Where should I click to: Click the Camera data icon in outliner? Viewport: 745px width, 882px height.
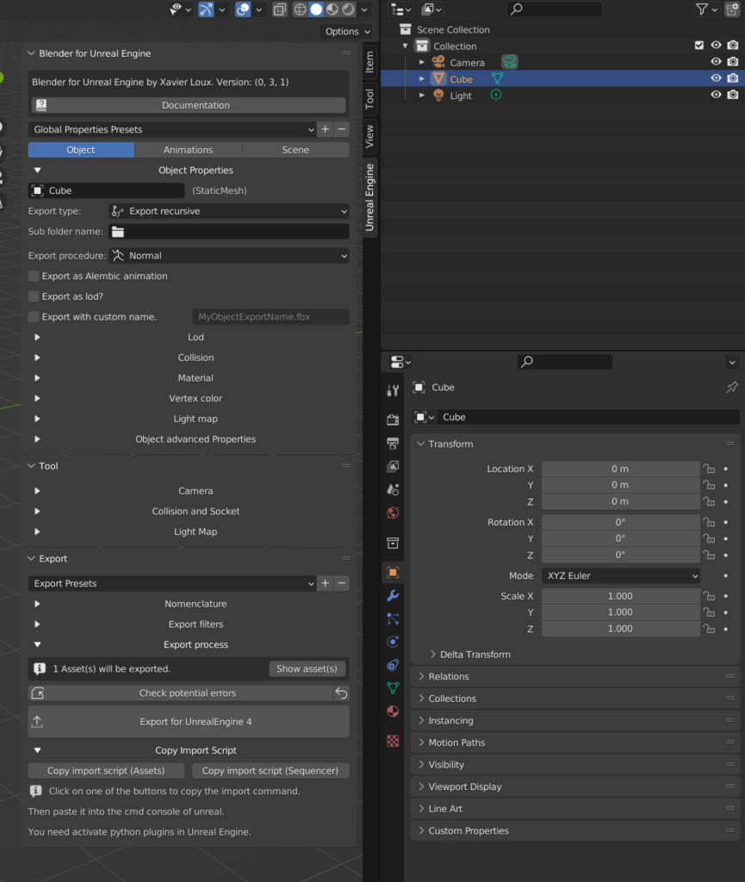(509, 62)
